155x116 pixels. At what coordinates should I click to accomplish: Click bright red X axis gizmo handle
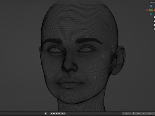click(154, 10)
